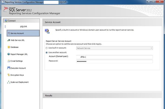Select Use another account radio button
The height and width of the screenshot is (109, 165).
(47, 52)
